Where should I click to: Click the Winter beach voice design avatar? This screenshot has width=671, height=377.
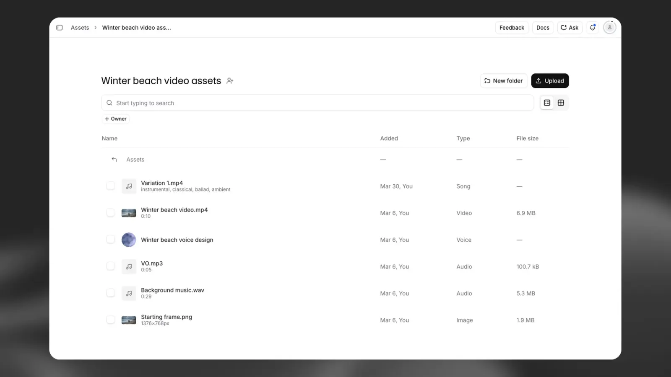point(129,240)
